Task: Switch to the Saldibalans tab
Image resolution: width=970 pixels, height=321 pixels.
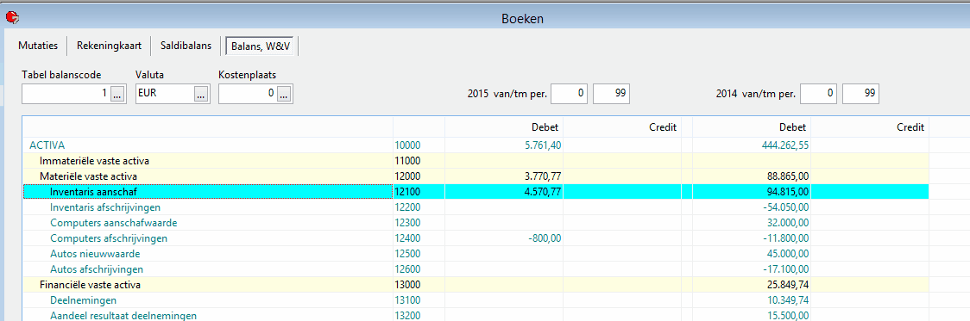Action: [x=186, y=46]
